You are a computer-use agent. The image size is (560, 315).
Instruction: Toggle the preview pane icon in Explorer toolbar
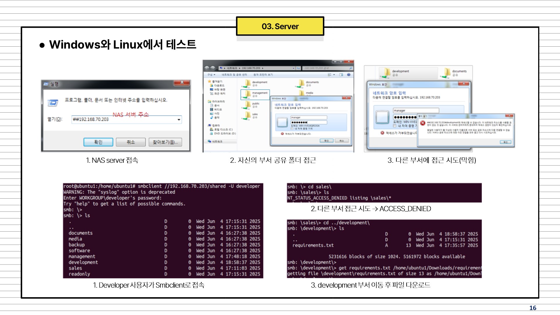click(x=341, y=75)
